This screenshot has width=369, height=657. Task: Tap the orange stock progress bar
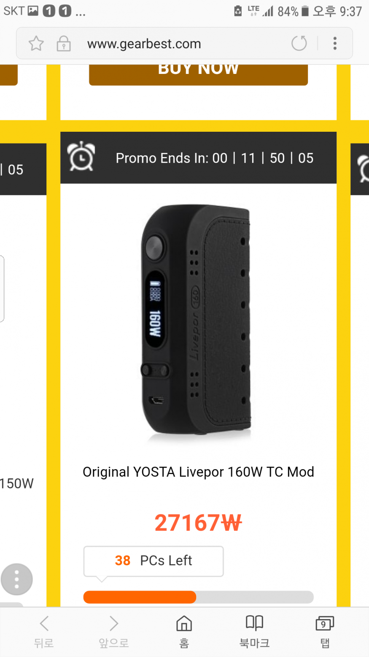(198, 597)
